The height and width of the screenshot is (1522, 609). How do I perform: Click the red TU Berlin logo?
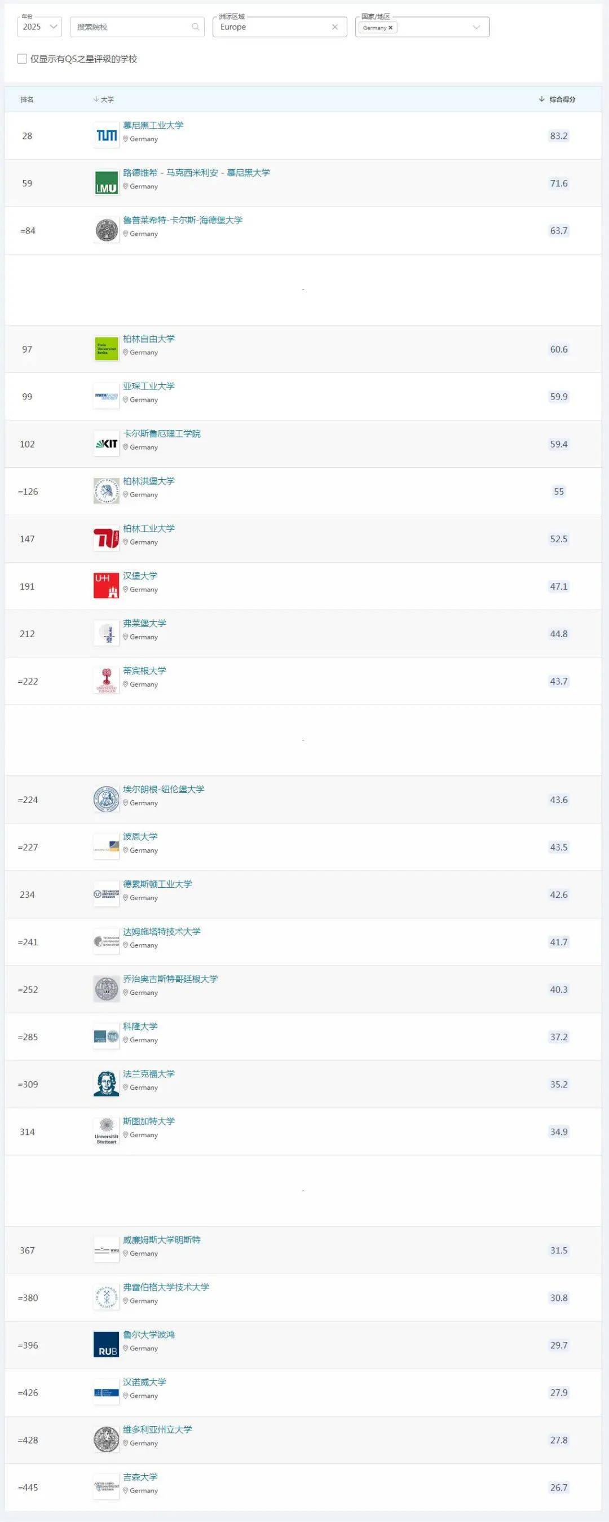tap(106, 539)
